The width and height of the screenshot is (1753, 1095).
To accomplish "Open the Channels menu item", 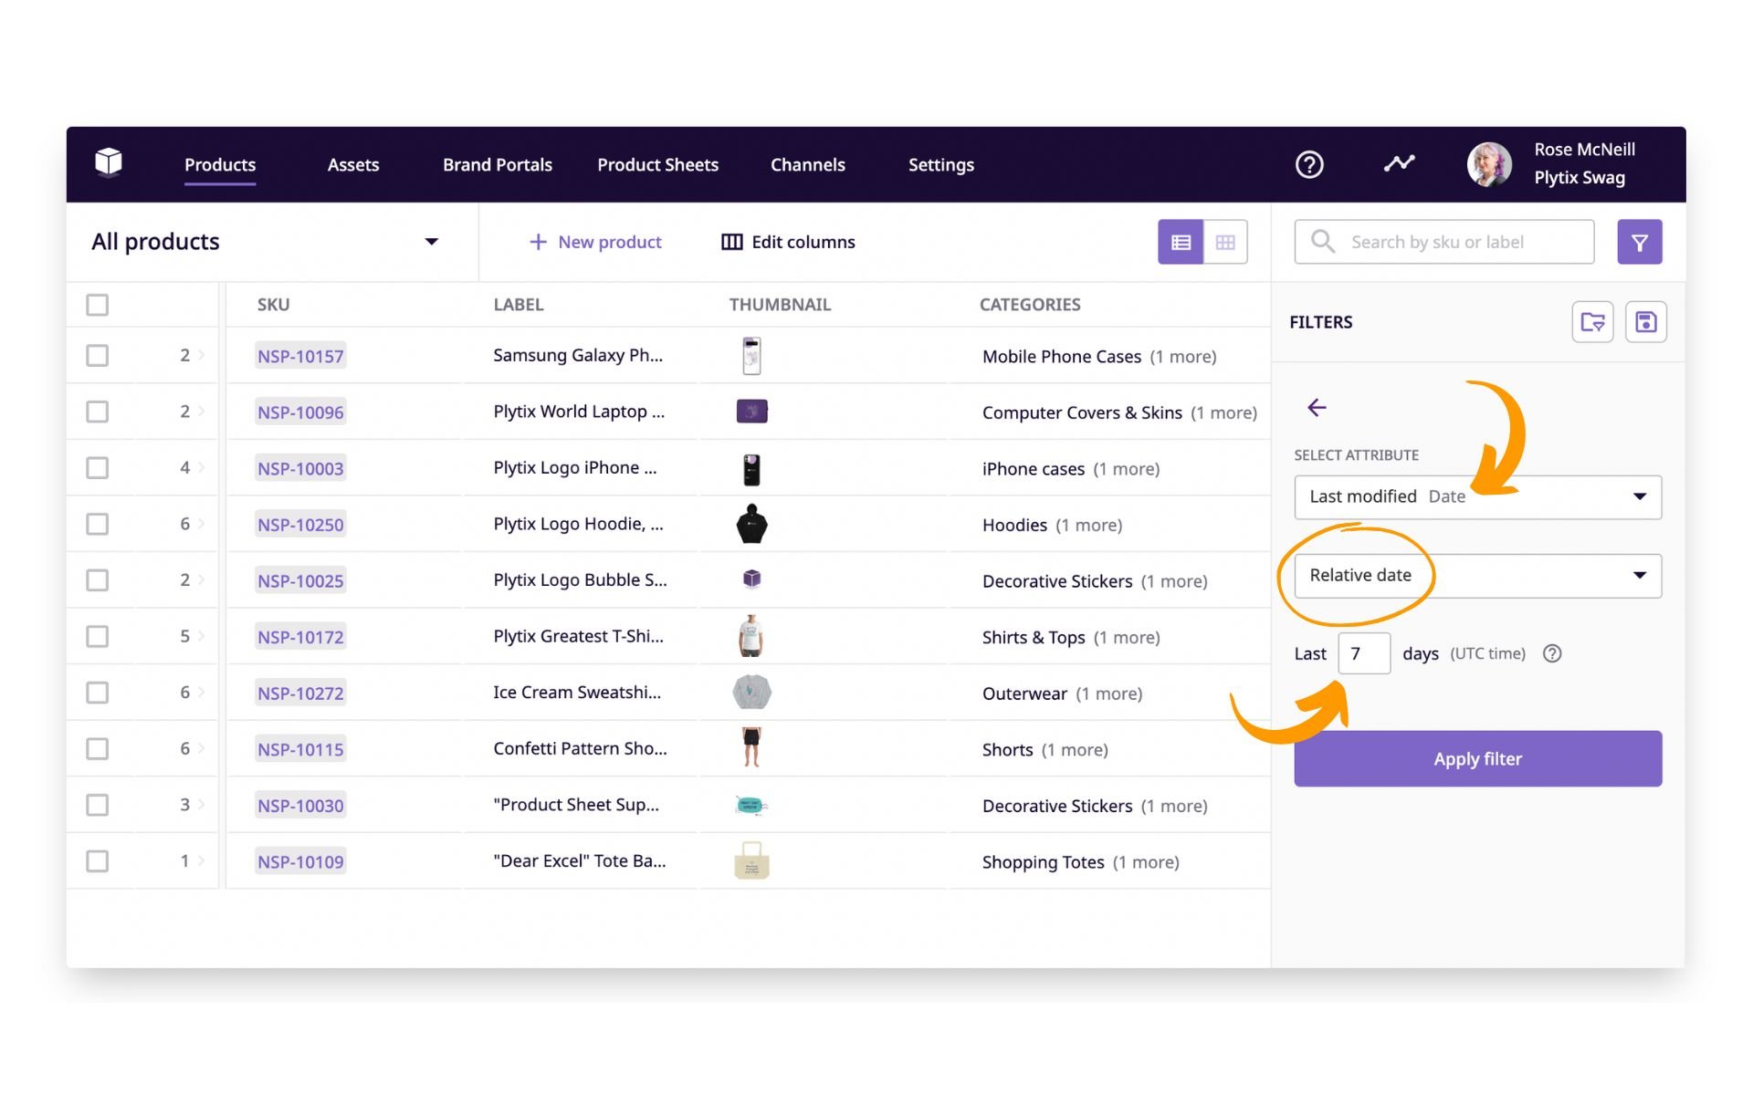I will coord(807,165).
